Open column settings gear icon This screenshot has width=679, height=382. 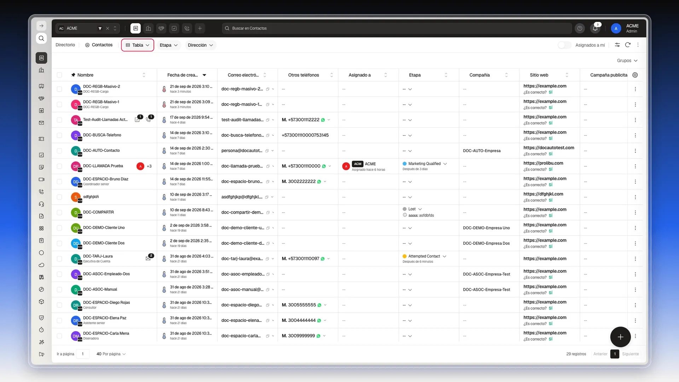(635, 75)
